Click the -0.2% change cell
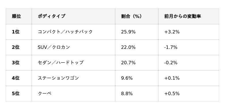This screenshot has width=230, height=110. tap(189, 63)
